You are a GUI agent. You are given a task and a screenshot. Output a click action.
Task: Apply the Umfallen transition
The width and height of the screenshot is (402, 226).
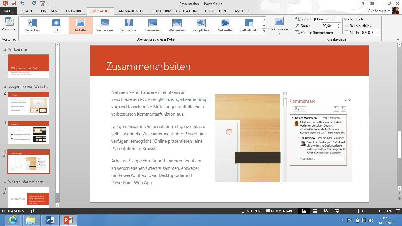point(80,25)
